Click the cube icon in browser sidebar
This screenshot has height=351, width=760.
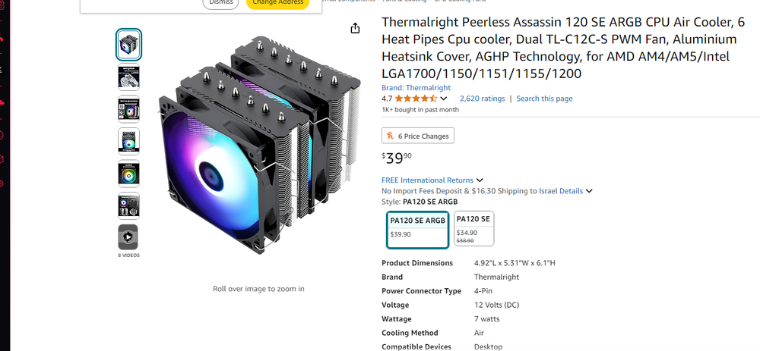coord(2,159)
